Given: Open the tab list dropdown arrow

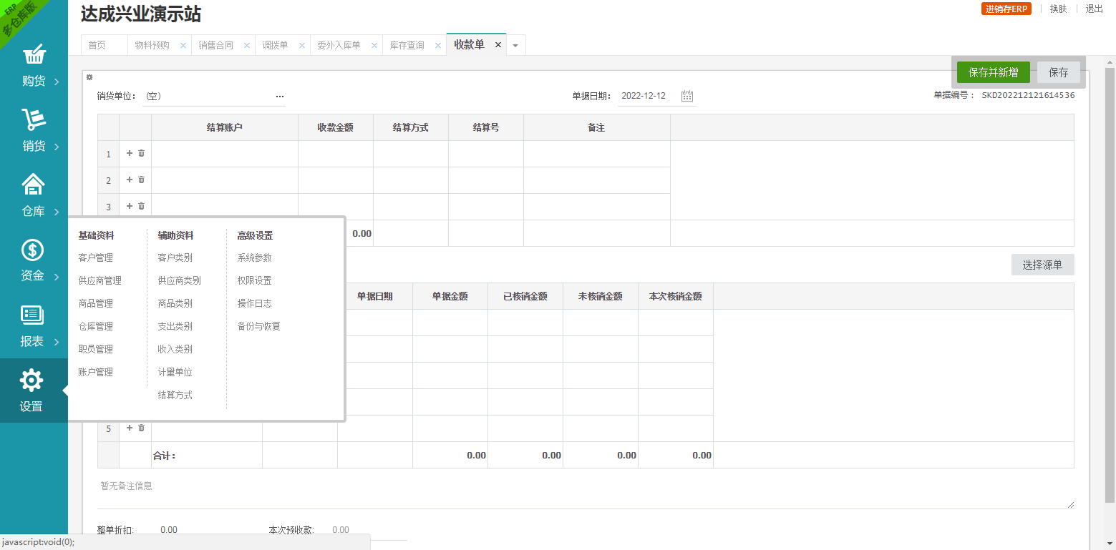Looking at the screenshot, I should click(x=515, y=46).
